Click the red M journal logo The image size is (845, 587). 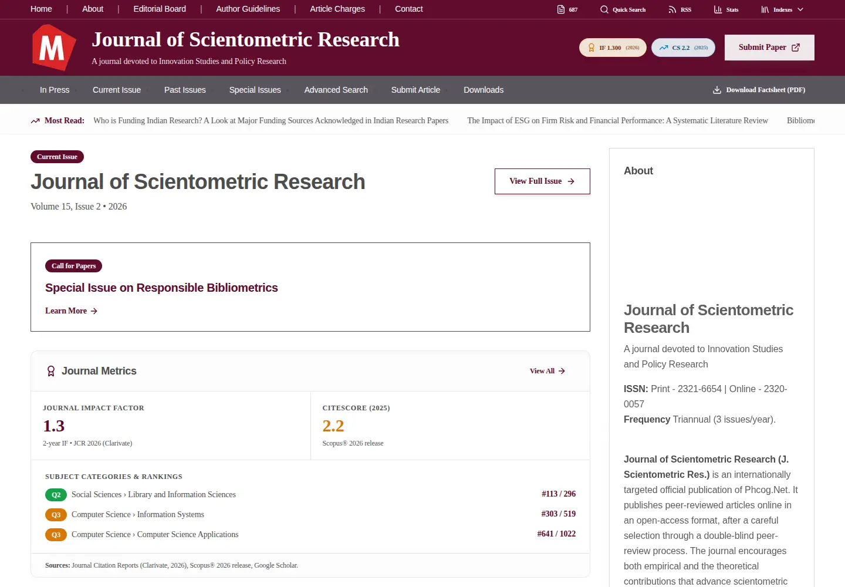point(54,48)
